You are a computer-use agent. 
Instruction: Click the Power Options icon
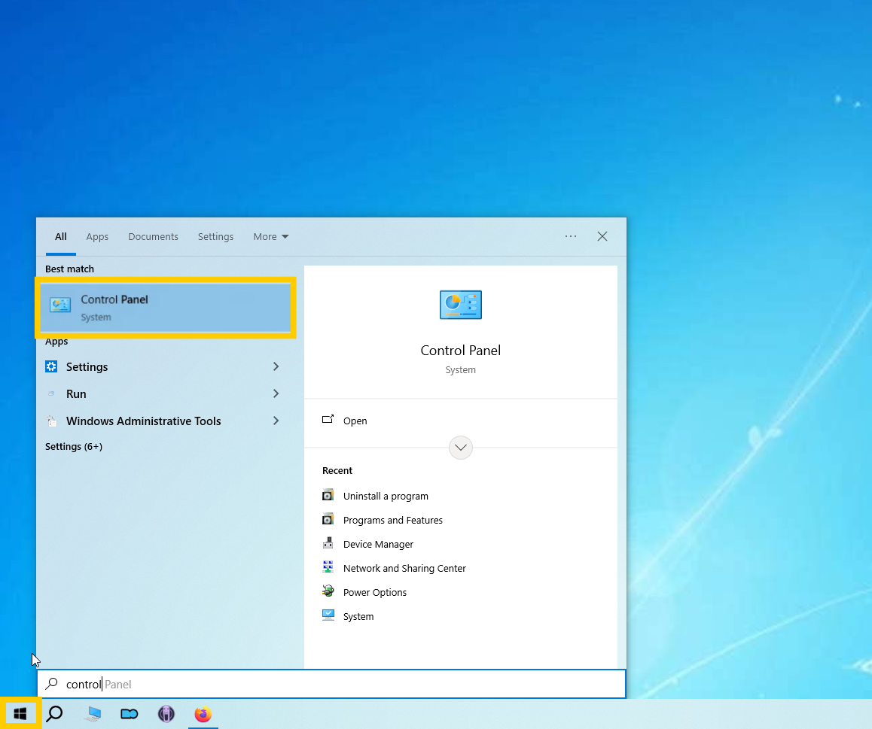tap(328, 591)
